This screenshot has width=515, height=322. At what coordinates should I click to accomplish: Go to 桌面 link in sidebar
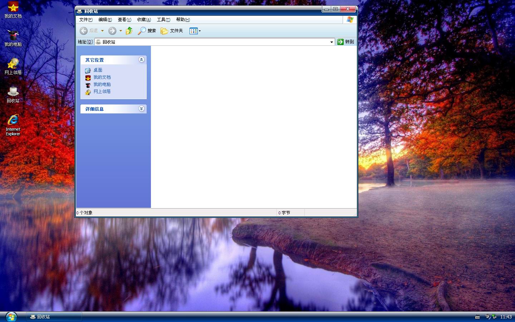point(98,70)
